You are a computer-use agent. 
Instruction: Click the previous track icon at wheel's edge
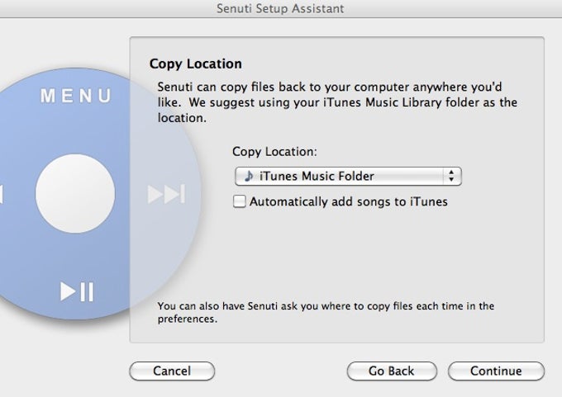tap(2, 194)
